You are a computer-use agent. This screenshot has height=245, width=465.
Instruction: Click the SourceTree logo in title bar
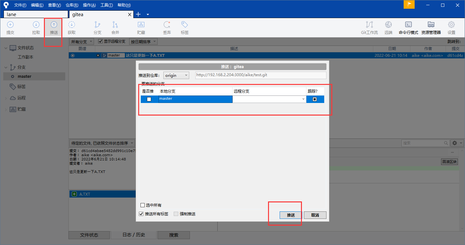[x=6, y=5]
